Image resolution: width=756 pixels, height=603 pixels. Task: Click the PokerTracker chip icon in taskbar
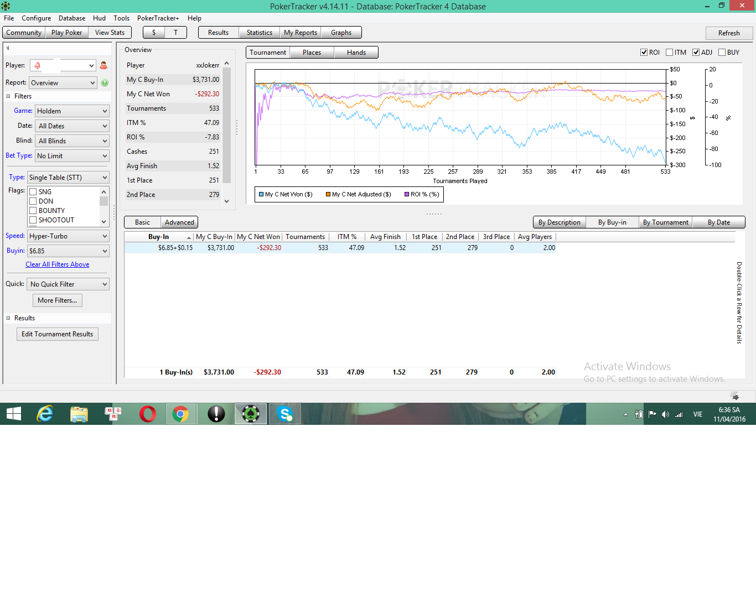[251, 414]
